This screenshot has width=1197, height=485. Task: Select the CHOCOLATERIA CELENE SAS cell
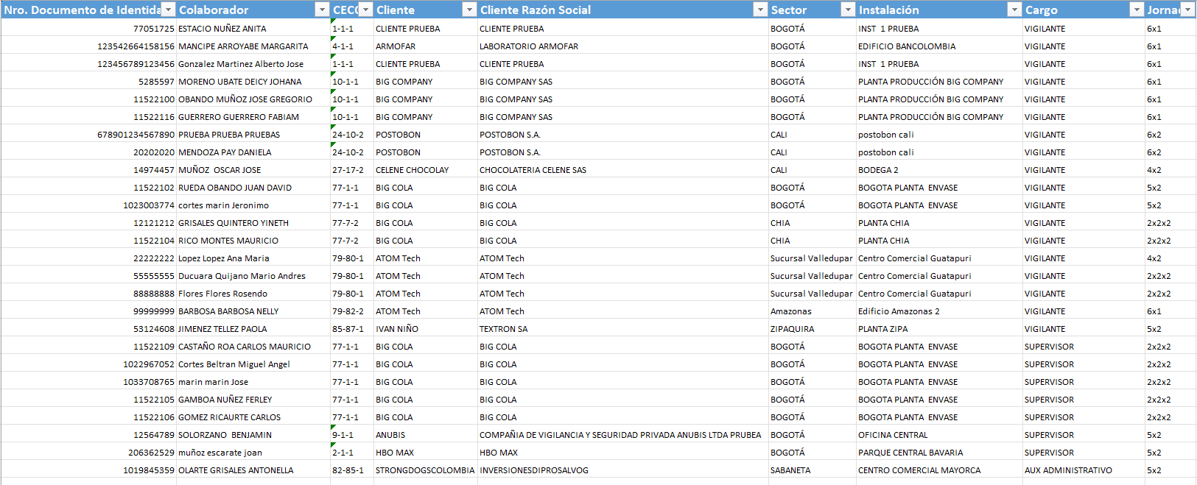point(623,170)
